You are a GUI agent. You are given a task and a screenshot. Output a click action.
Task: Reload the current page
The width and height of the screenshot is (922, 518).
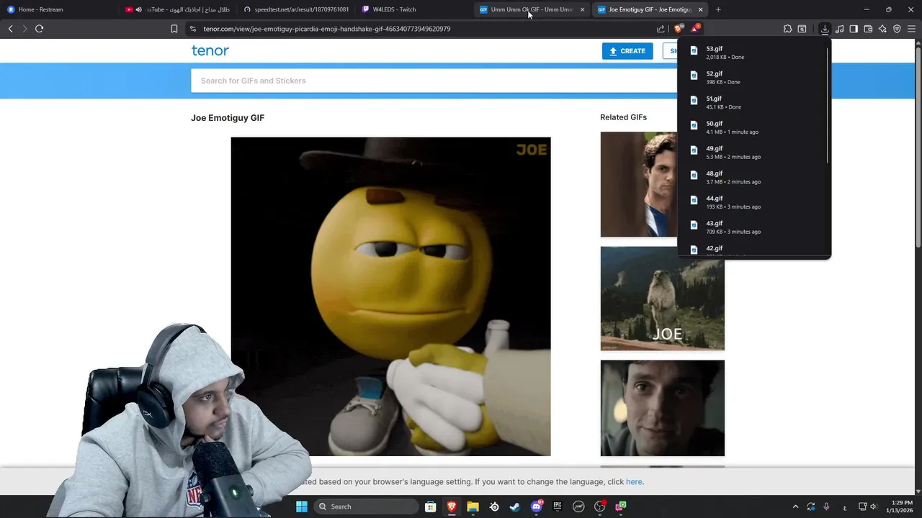(39, 29)
